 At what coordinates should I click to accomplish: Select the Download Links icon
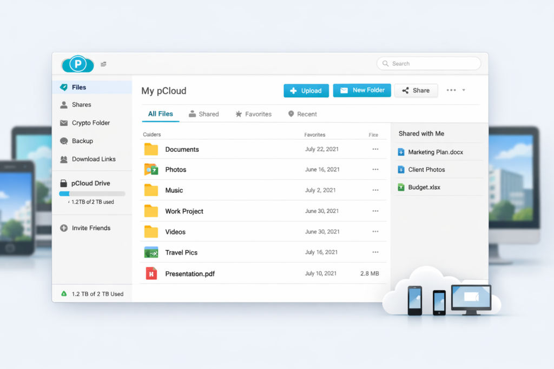pyautogui.click(x=63, y=159)
